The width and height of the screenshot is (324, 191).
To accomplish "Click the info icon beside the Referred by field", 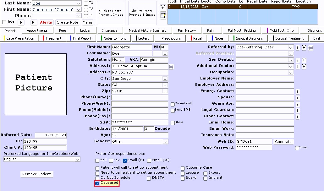I will pyautogui.click(x=298, y=48).
